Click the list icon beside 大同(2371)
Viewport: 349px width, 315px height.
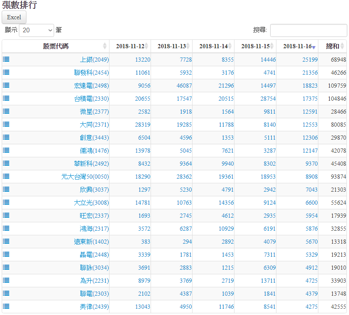click(x=6, y=124)
